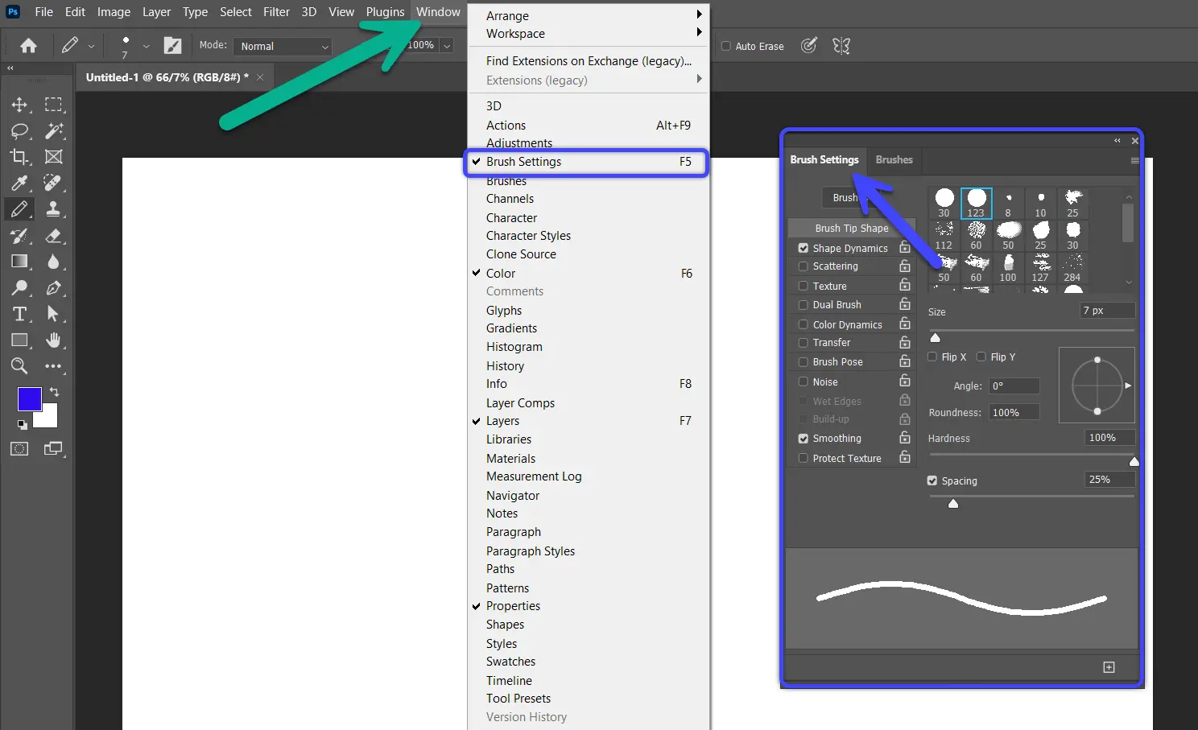Image resolution: width=1198 pixels, height=730 pixels.
Task: Enable the Scattering checkbox
Action: pyautogui.click(x=803, y=266)
